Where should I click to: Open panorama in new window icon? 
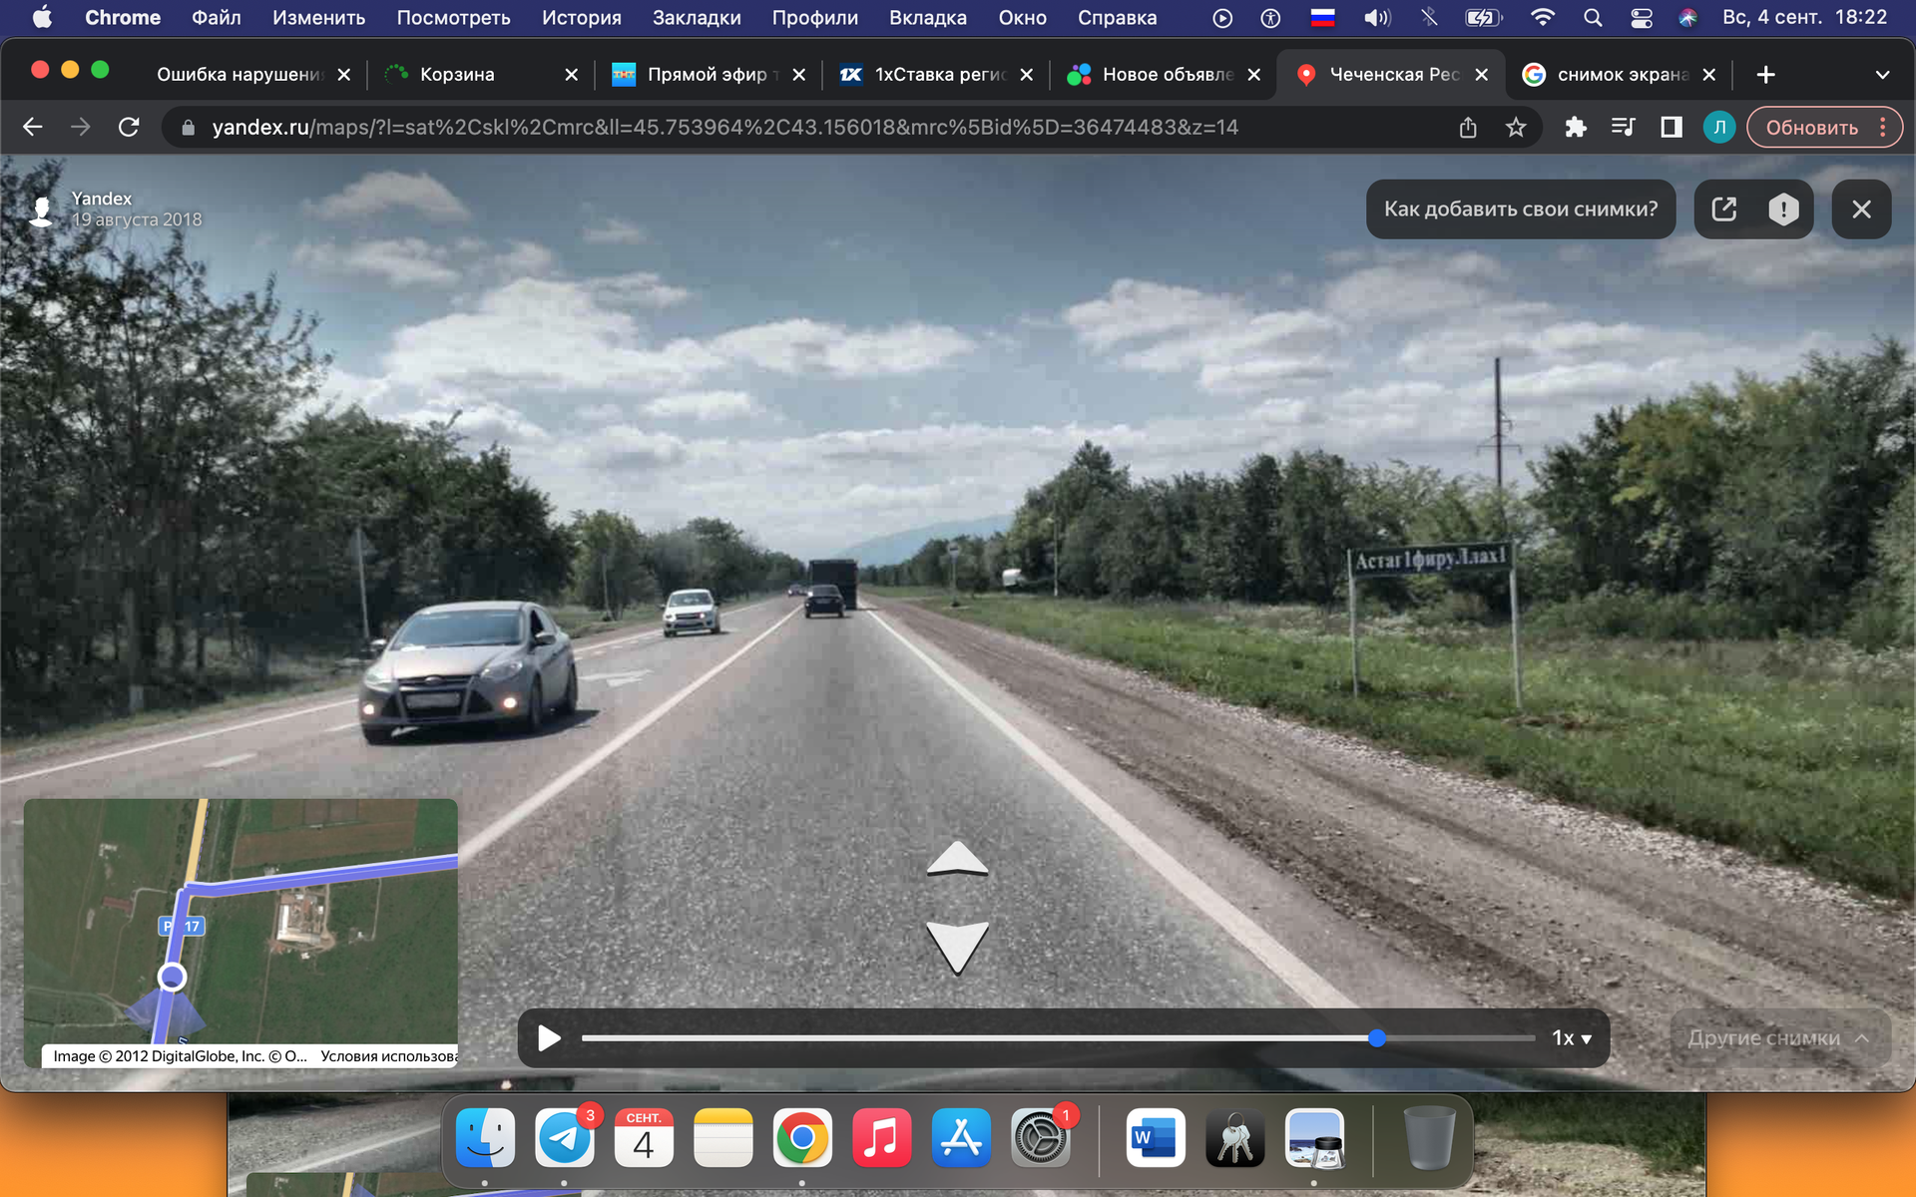(x=1723, y=209)
